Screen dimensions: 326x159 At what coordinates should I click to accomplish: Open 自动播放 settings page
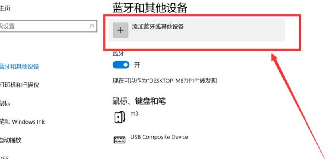[11, 140]
